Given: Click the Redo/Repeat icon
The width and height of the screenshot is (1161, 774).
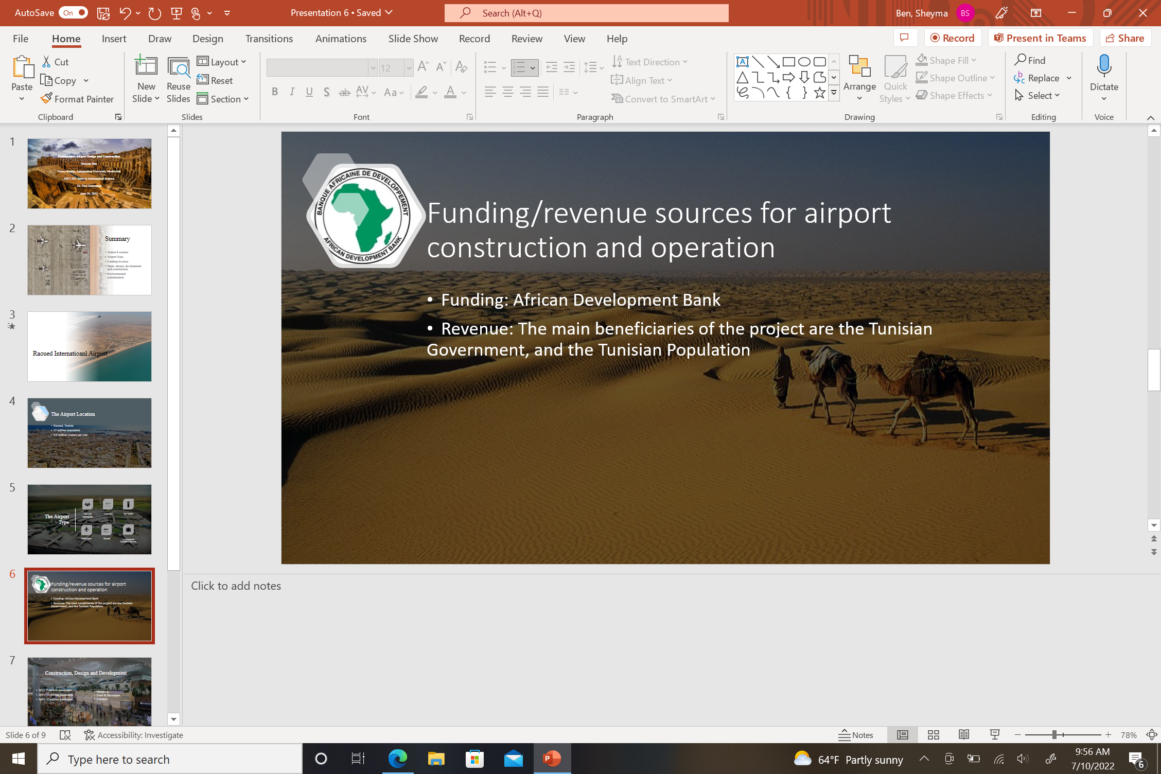Looking at the screenshot, I should pos(154,13).
